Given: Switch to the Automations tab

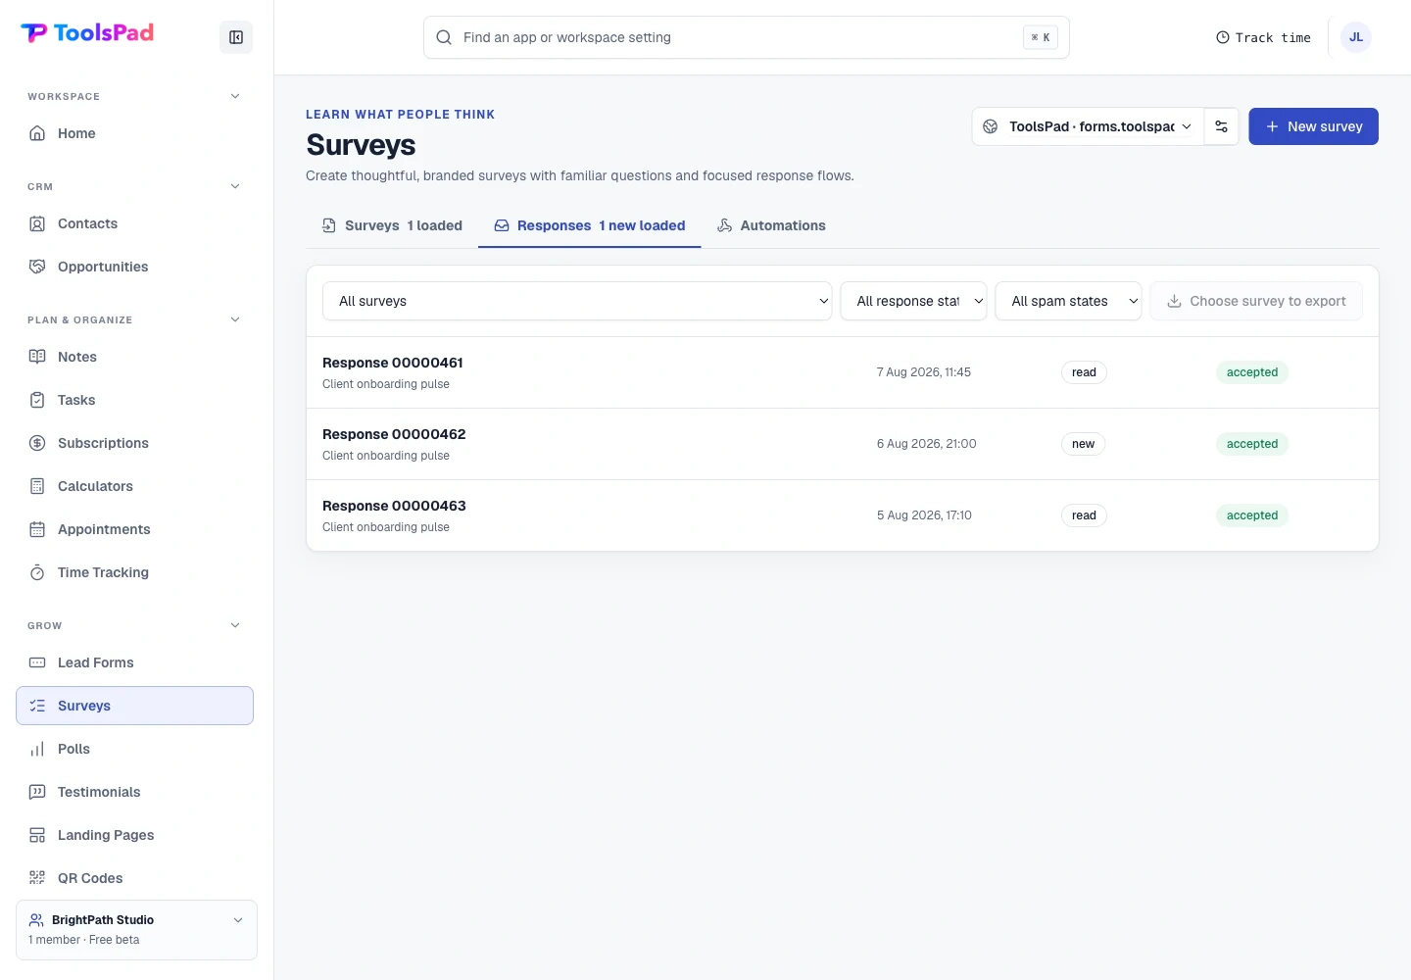Looking at the screenshot, I should pos(771,225).
